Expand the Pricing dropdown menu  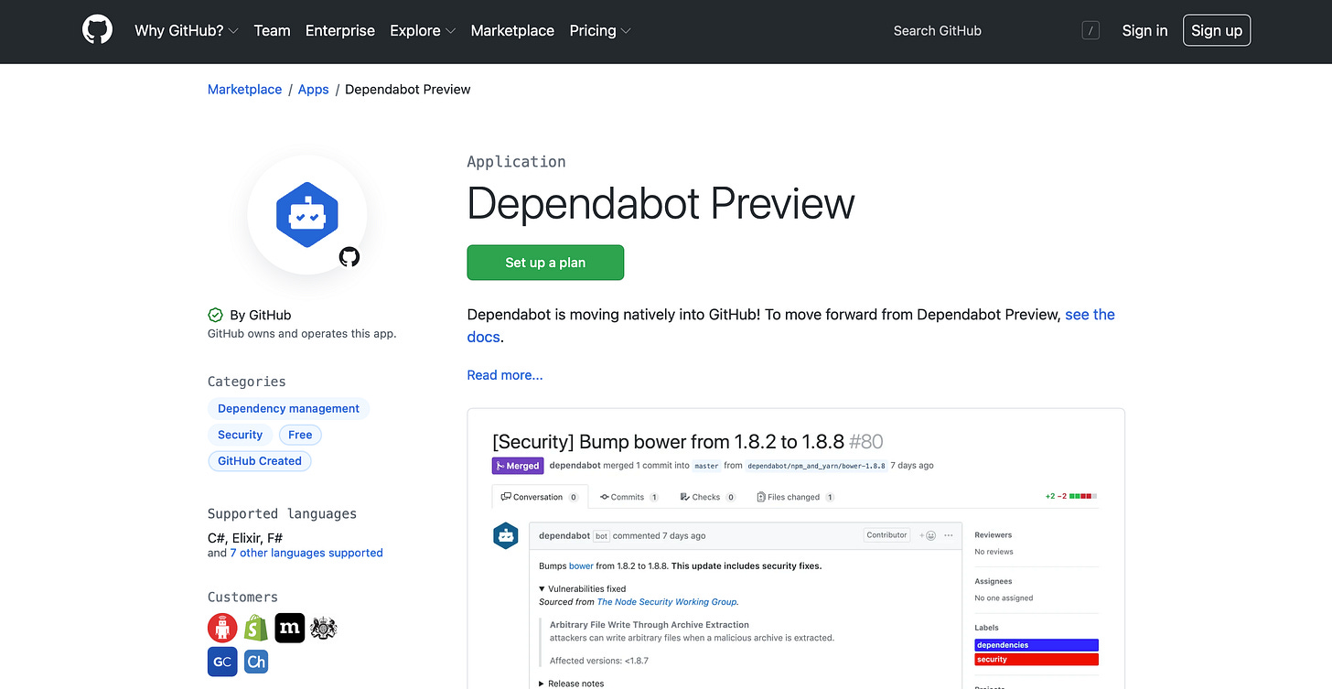click(x=600, y=30)
